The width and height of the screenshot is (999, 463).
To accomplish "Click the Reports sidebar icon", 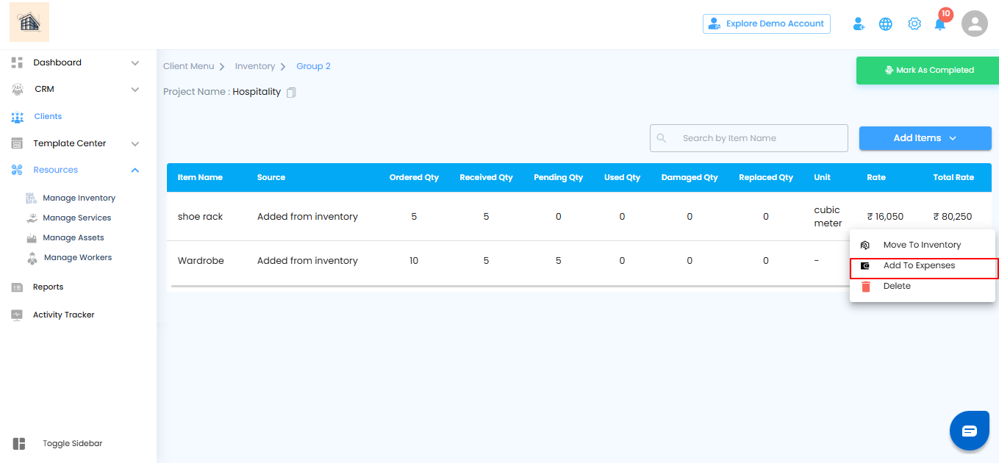I will pos(17,287).
